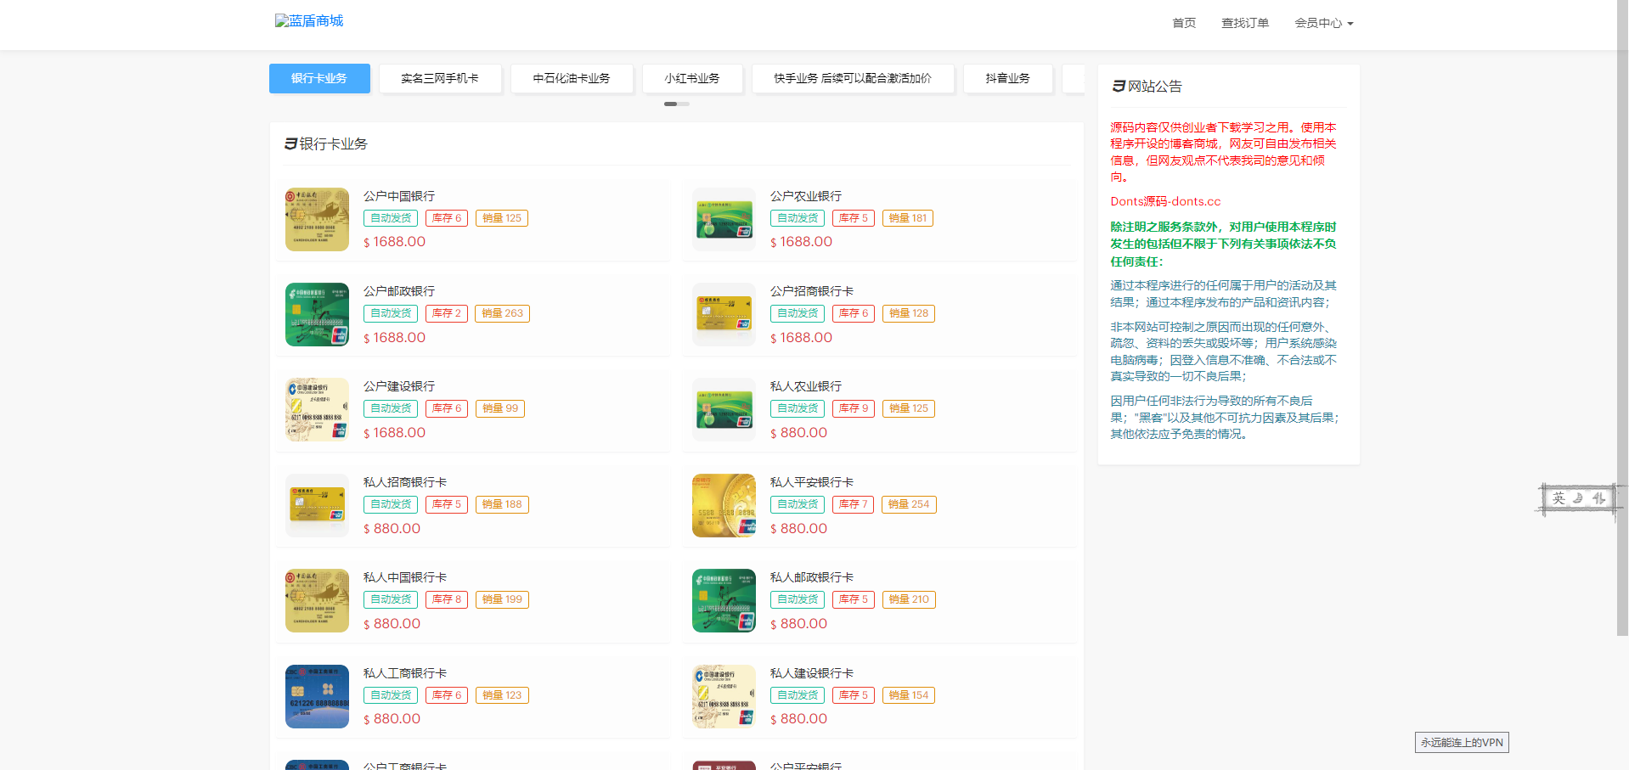
Task: Open product title 公户农业银行
Action: tap(806, 196)
